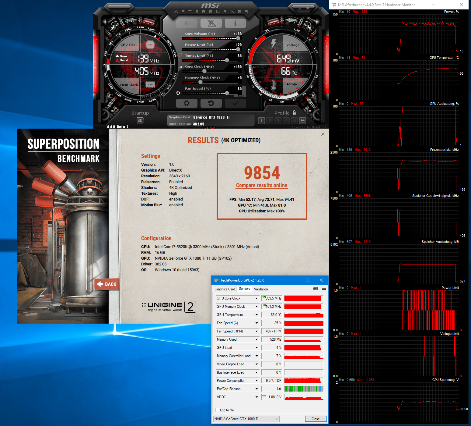Take a screenshot with GPU-Z camera icon
The width and height of the screenshot is (471, 426).
coord(316,288)
